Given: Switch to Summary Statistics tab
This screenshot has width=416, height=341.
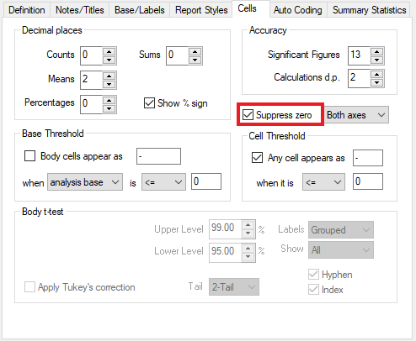Looking at the screenshot, I should [369, 10].
